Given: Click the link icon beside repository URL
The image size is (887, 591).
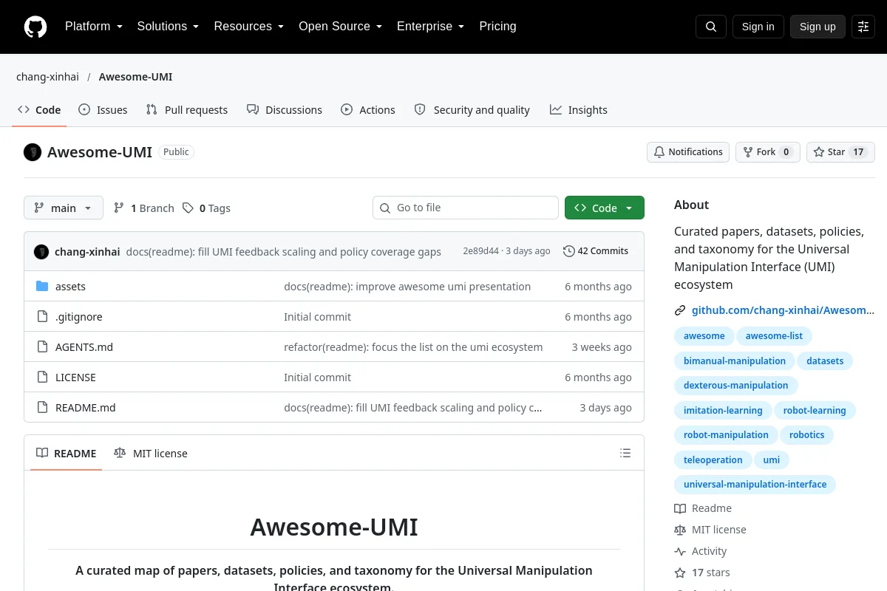Looking at the screenshot, I should click(680, 311).
